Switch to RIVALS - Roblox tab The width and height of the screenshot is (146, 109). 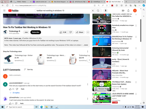[x=22, y=2]
